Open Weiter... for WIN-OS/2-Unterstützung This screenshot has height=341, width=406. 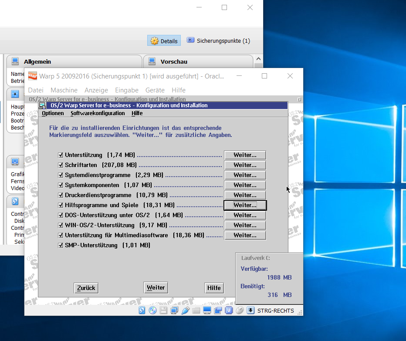[245, 225]
